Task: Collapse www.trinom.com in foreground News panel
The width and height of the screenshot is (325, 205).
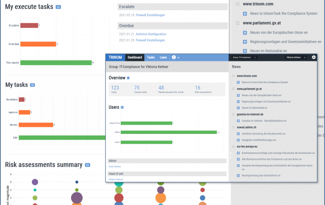Action: point(234,76)
